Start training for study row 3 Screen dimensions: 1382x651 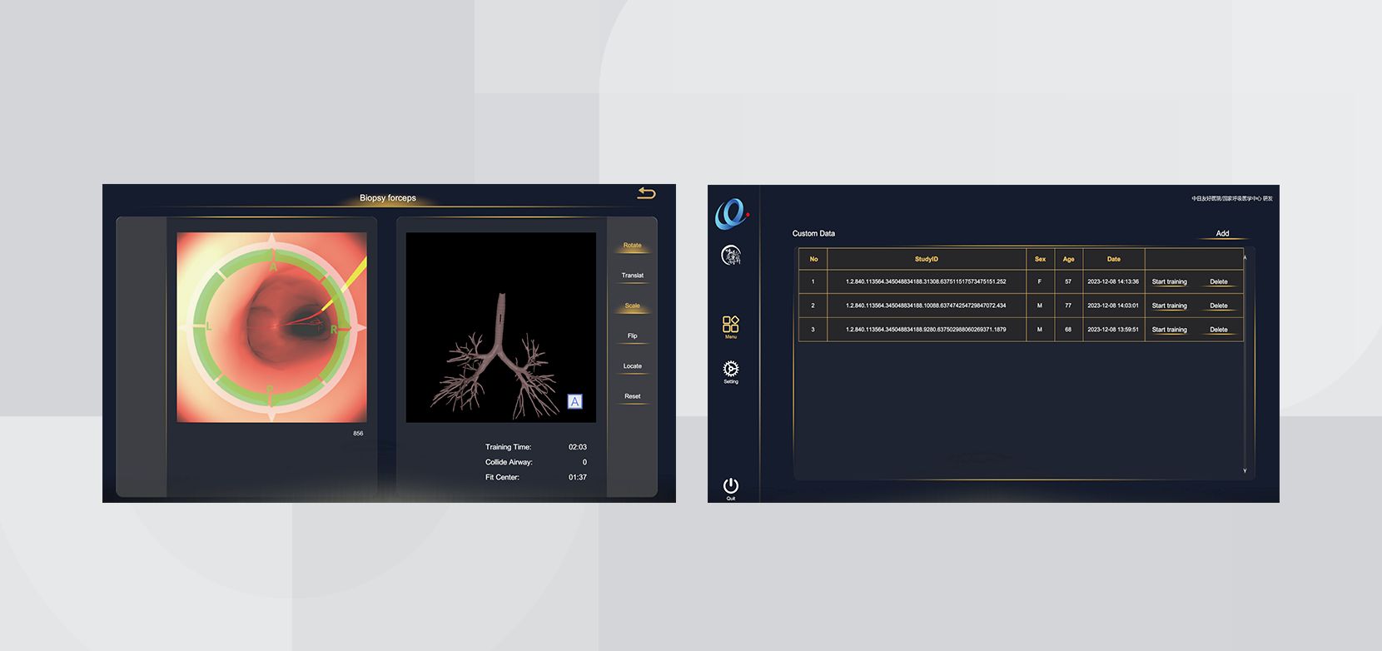point(1169,330)
